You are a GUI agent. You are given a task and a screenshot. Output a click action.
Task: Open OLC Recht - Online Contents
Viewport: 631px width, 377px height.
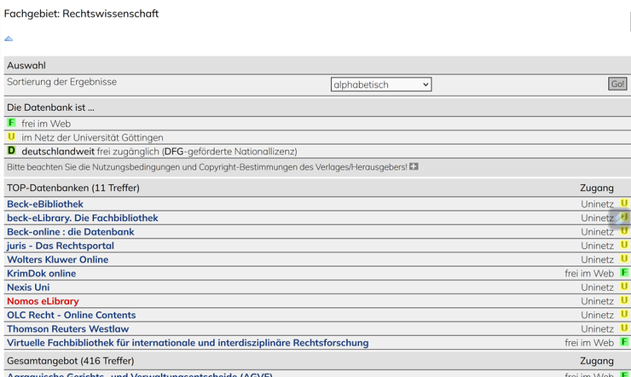click(x=72, y=315)
